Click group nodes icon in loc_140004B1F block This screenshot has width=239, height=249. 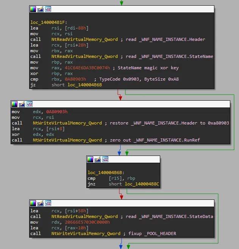[x=48, y=9]
